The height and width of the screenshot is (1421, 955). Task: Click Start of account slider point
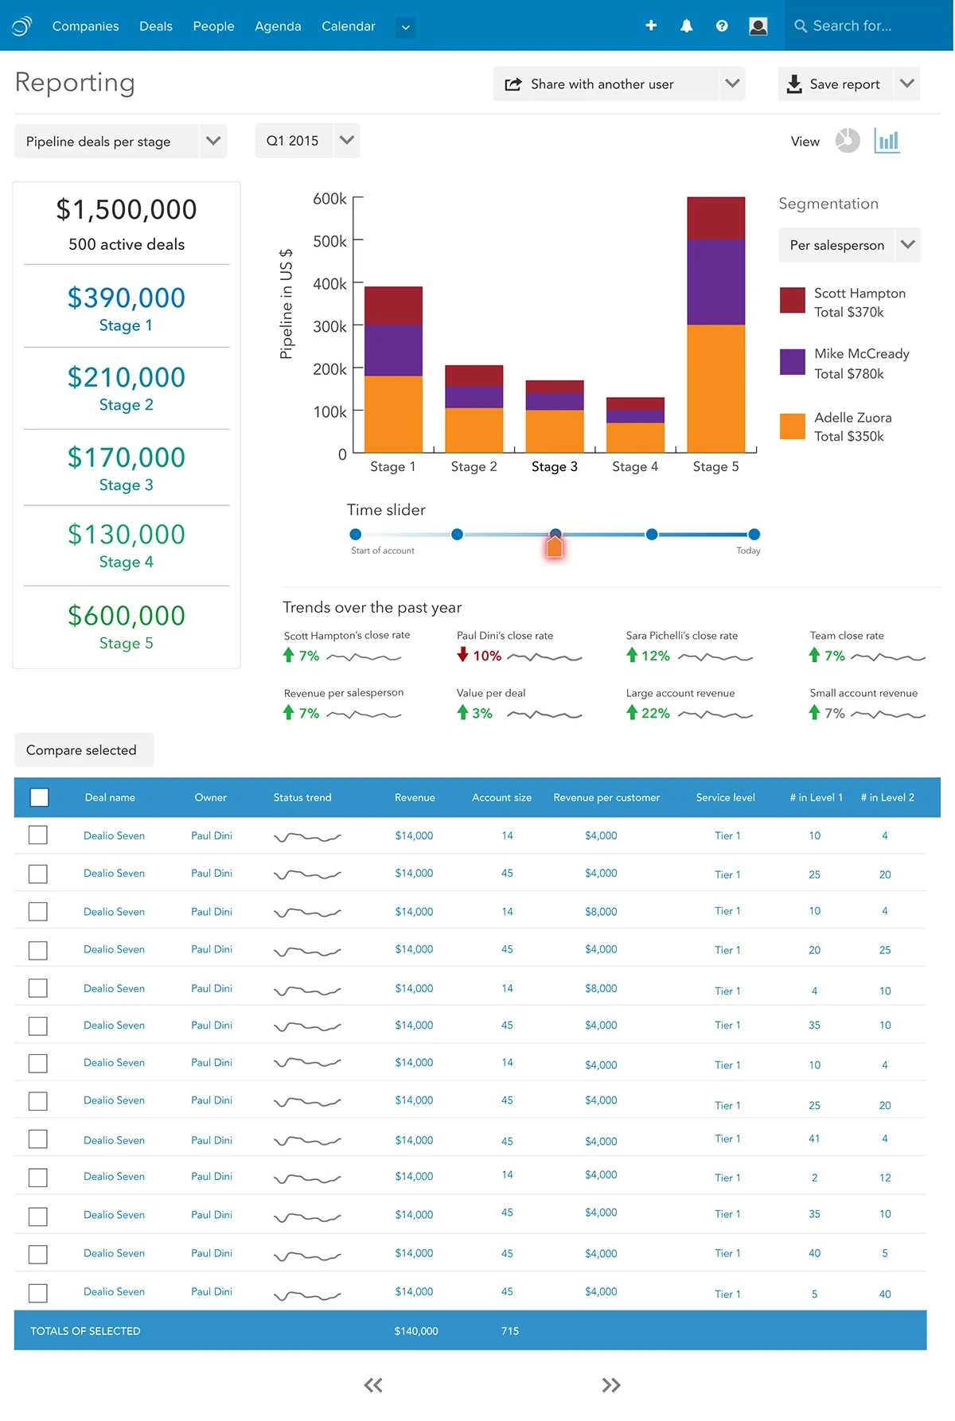356,535
